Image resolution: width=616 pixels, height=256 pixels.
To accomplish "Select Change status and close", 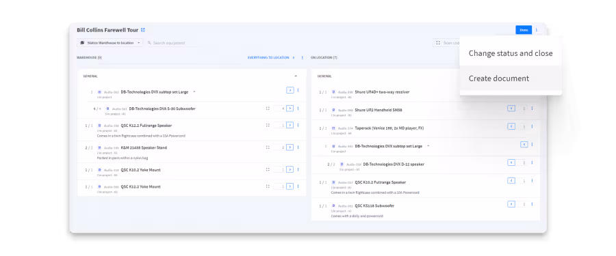I will pyautogui.click(x=511, y=53).
